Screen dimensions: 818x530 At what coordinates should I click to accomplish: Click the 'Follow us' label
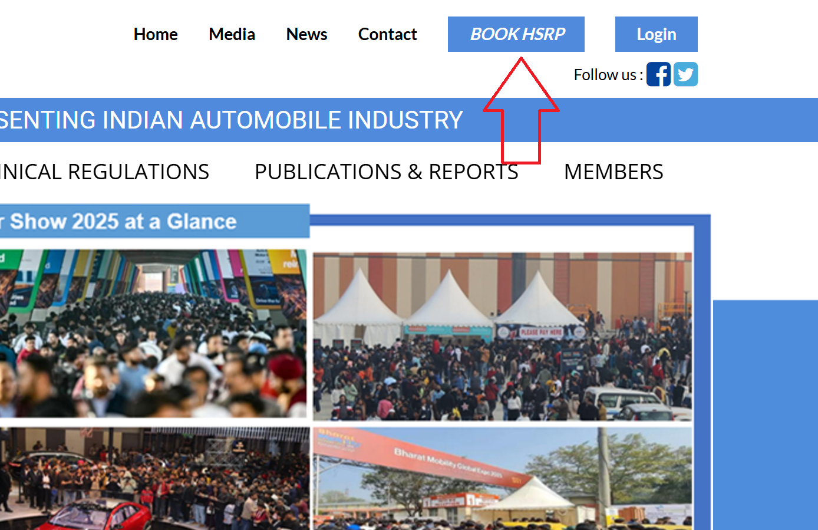point(606,74)
